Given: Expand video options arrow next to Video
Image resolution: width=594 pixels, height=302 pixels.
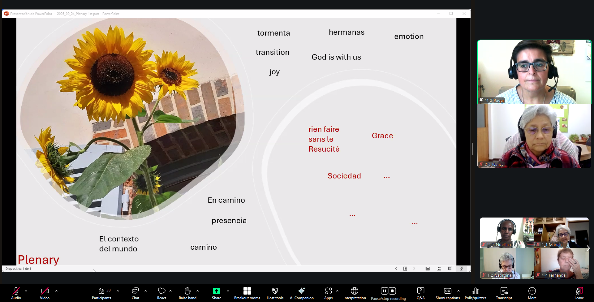Looking at the screenshot, I should [x=56, y=291].
